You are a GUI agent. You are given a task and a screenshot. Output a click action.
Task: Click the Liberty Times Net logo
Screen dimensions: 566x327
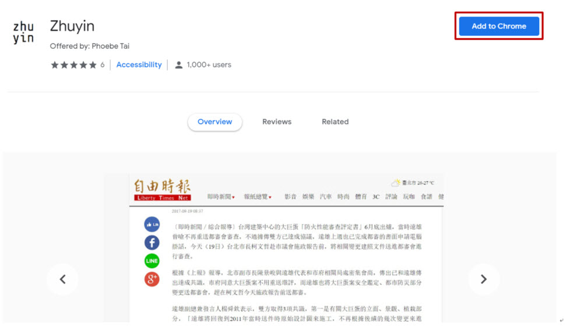click(163, 190)
